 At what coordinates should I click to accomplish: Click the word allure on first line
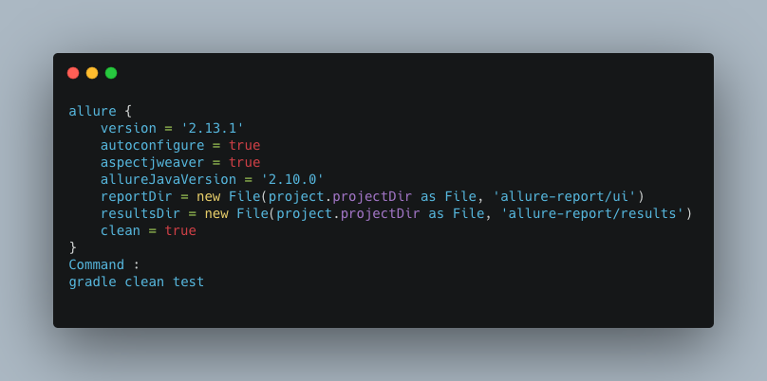(x=92, y=112)
